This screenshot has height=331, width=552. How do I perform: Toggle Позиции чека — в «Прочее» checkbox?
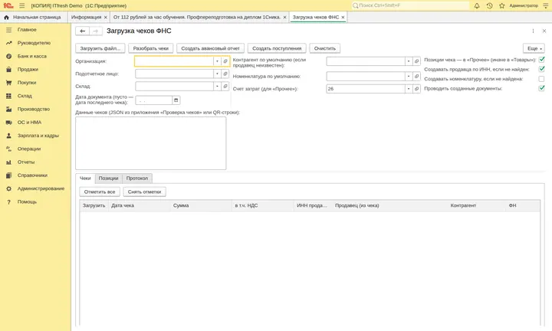[x=541, y=60]
